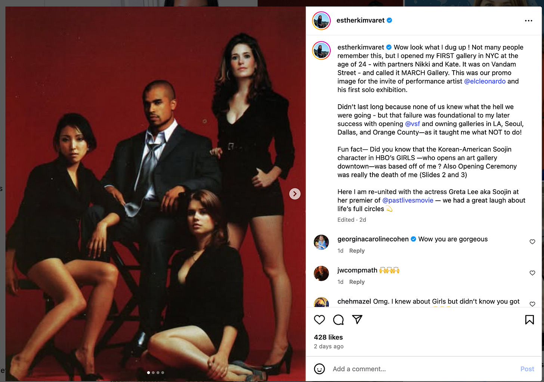Screen dimensions: 544x382
Task: Open estherkimvaret's story profile picture in header
Action: tap(321, 21)
